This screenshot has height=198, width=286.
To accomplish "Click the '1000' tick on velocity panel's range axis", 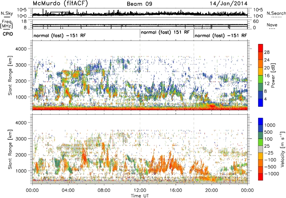I will [x=22, y=171].
